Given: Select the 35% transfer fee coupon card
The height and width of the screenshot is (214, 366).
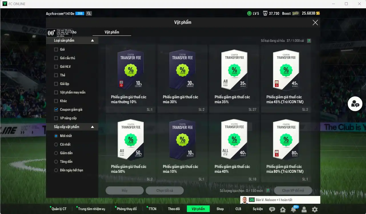Looking at the screenshot, I should tap(234, 78).
